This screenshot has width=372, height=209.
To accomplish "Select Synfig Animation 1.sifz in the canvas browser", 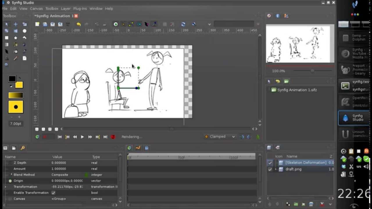I will (297, 90).
